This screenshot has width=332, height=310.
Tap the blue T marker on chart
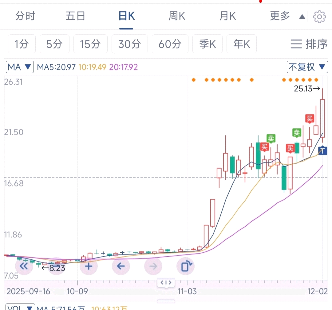pos(322,150)
